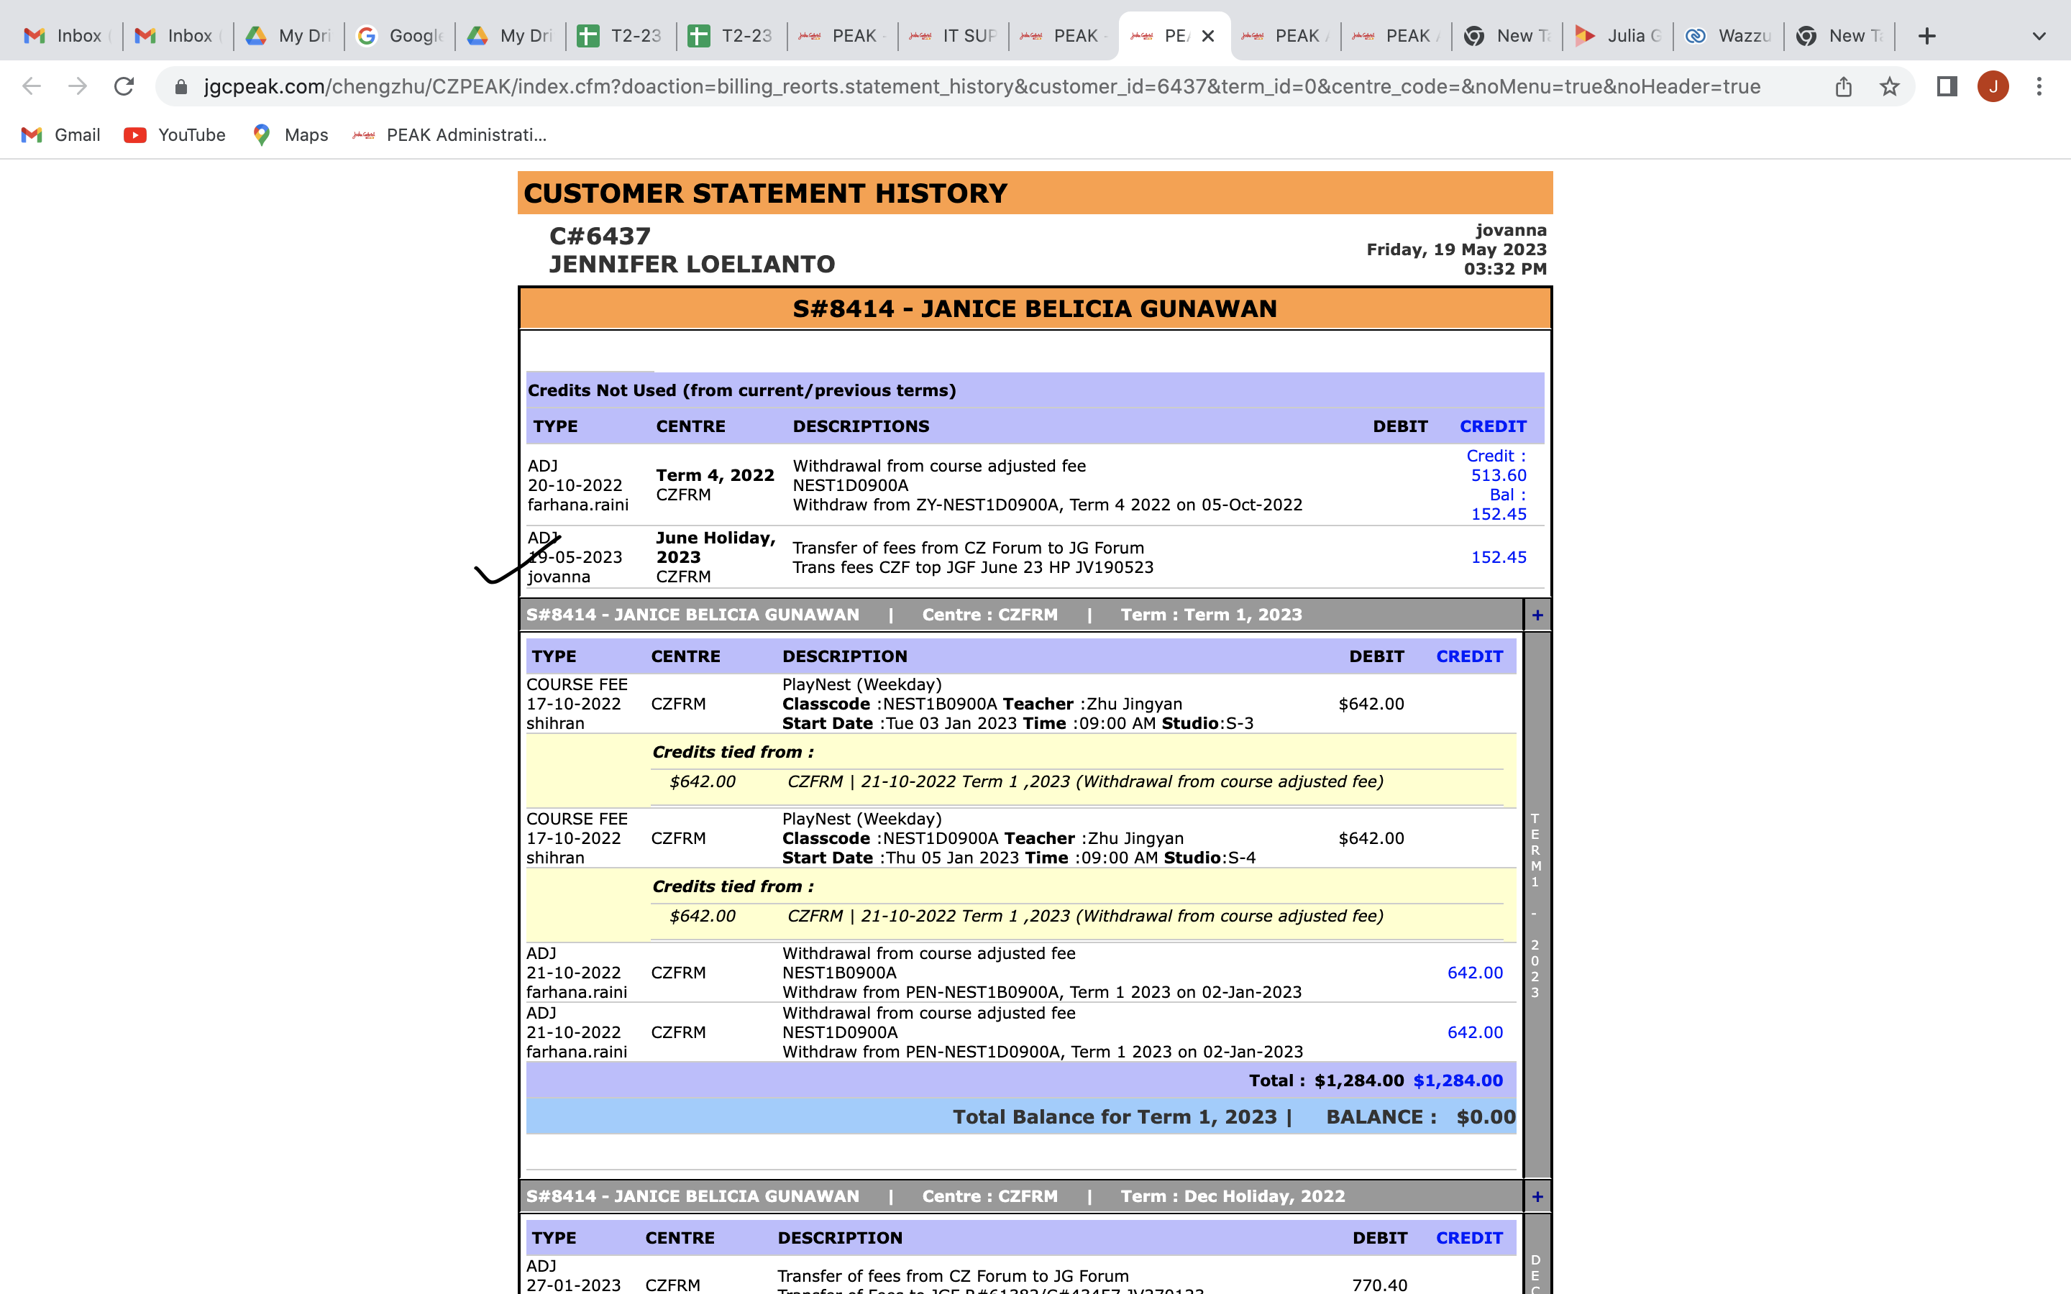
Task: Click the share page icon
Action: (x=1843, y=86)
